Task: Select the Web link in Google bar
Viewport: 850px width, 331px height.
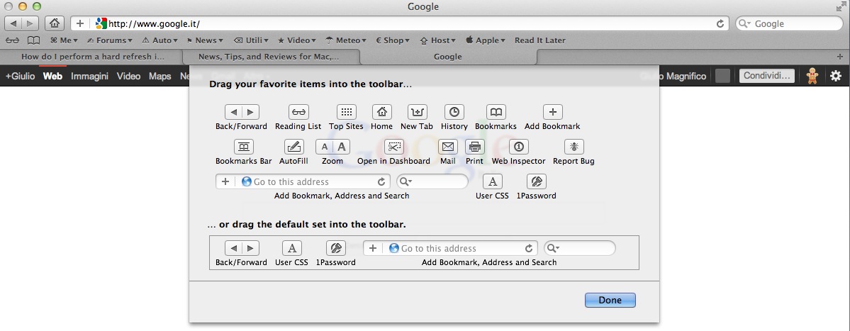Action: 52,77
